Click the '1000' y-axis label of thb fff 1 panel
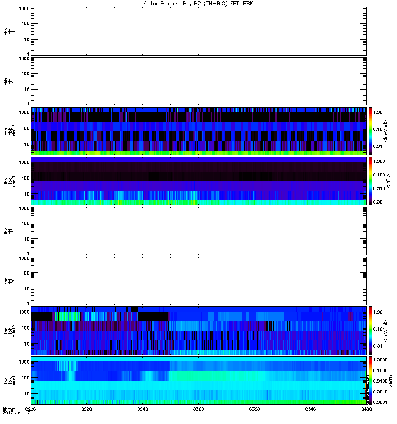397x424 pixels. pos(24,8)
